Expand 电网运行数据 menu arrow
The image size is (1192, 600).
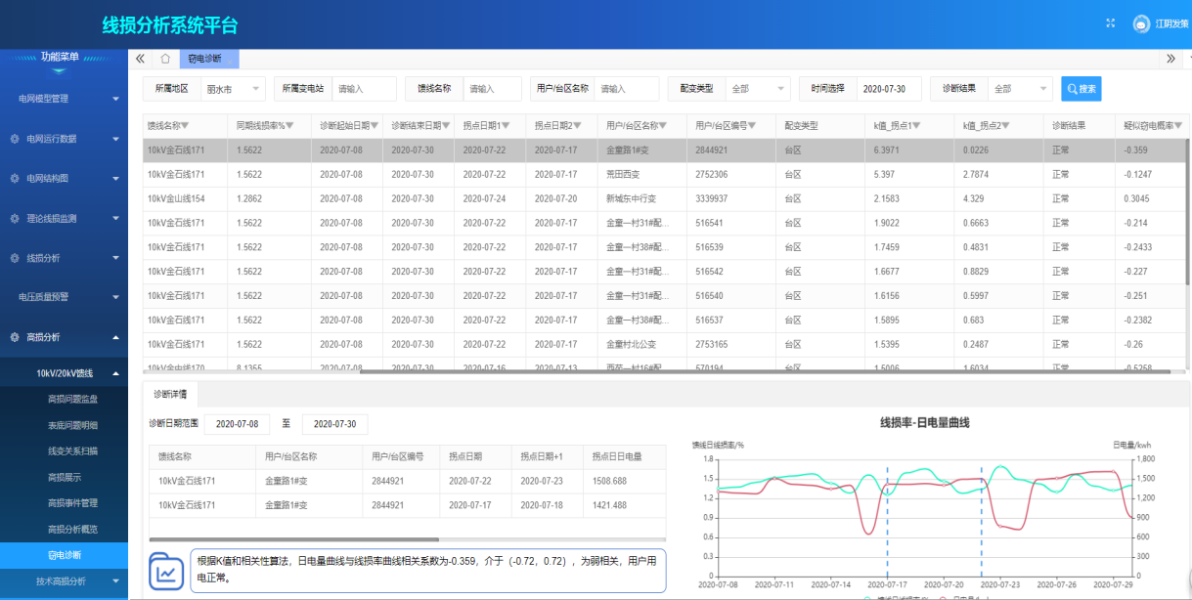[x=115, y=139]
